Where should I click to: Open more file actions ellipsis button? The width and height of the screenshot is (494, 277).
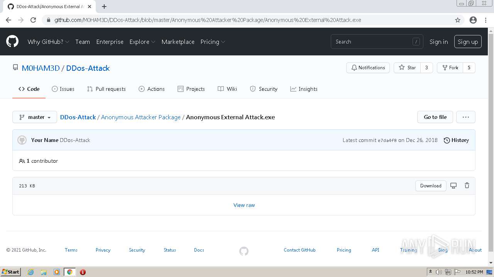point(465,117)
